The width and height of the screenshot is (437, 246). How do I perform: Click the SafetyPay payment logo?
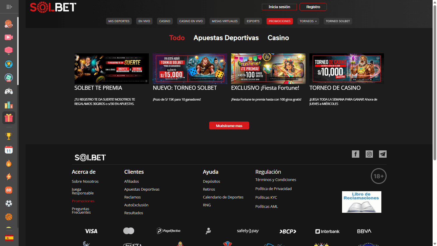(248, 231)
